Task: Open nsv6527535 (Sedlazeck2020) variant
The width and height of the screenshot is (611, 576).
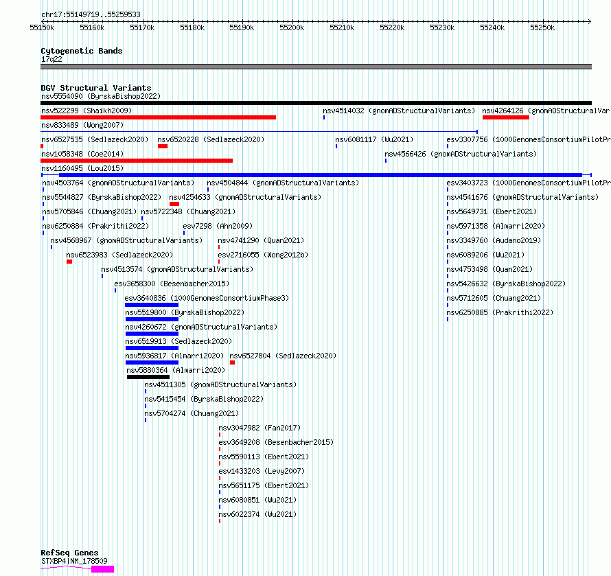Action: pyautogui.click(x=95, y=139)
